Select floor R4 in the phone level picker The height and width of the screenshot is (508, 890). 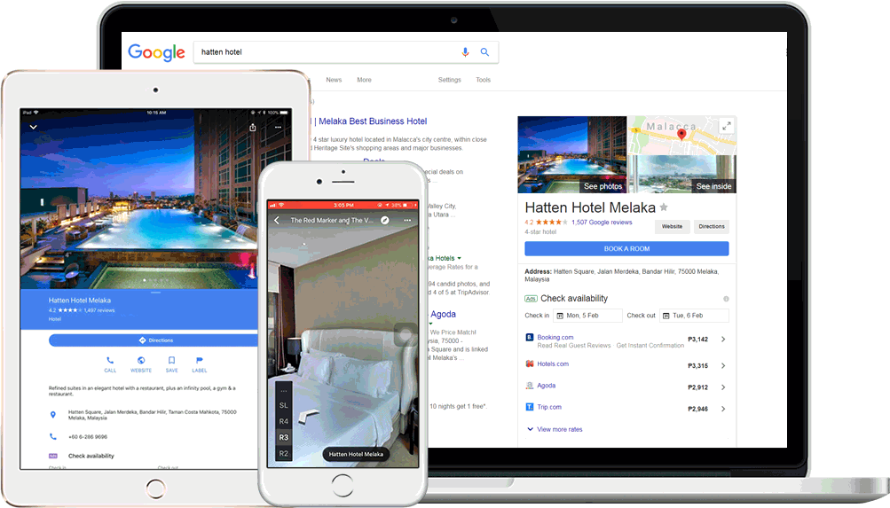pos(284,421)
